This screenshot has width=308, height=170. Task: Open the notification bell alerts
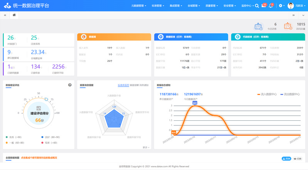(x=271, y=6)
